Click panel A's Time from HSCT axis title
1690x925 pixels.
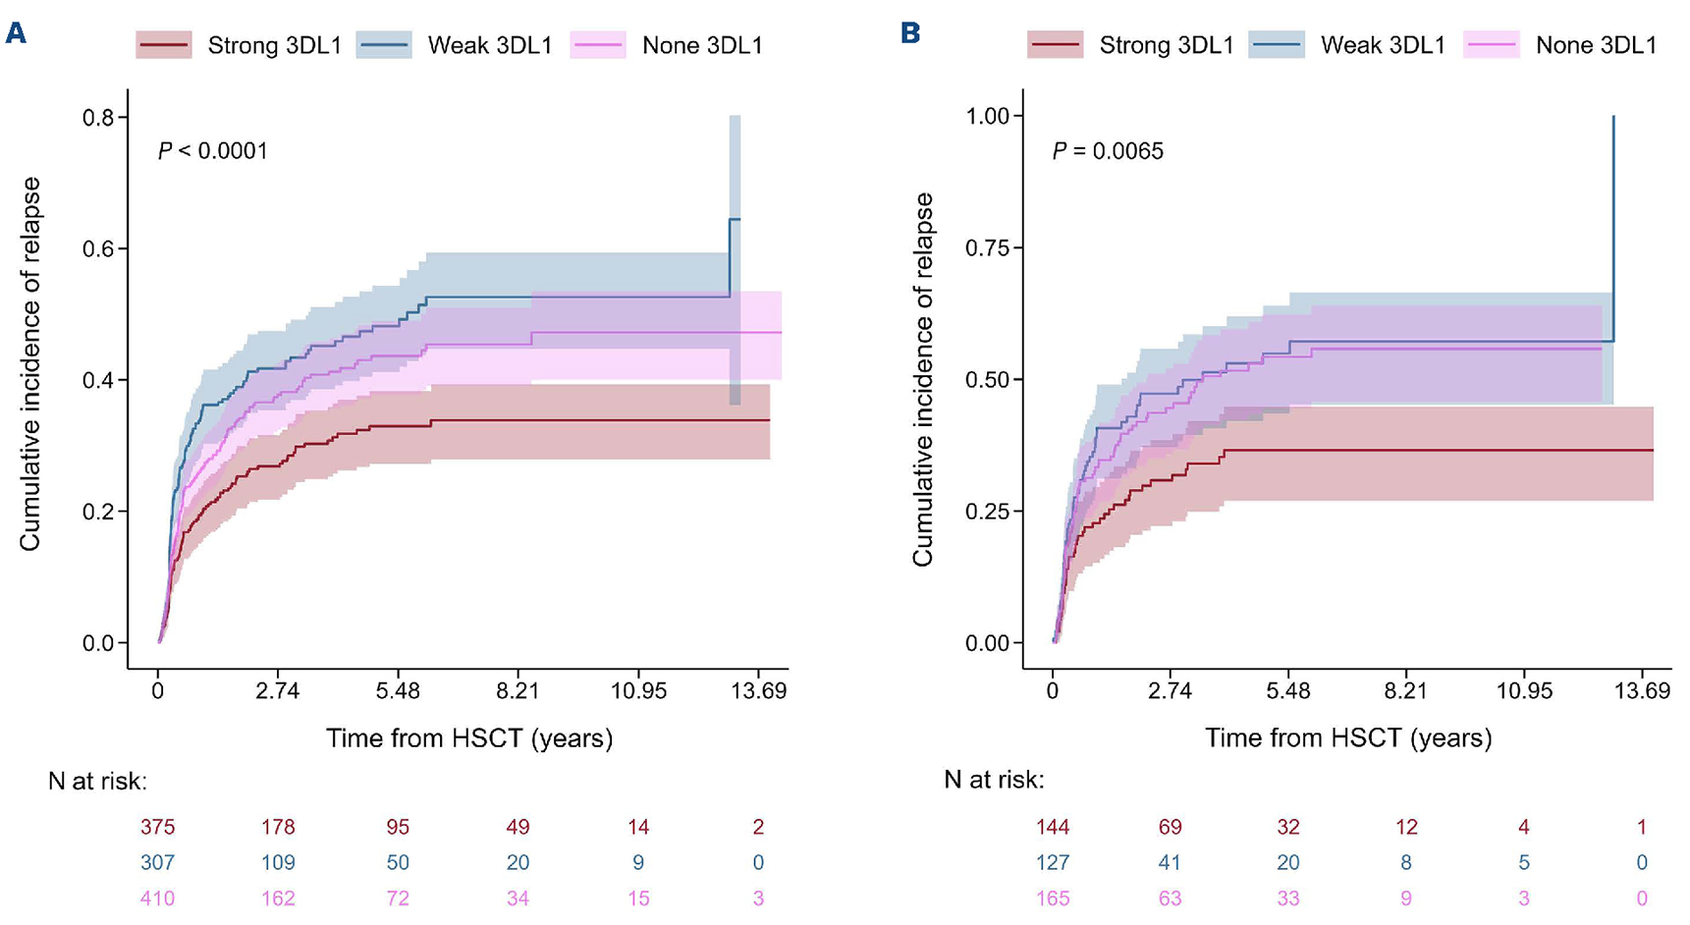[469, 738]
